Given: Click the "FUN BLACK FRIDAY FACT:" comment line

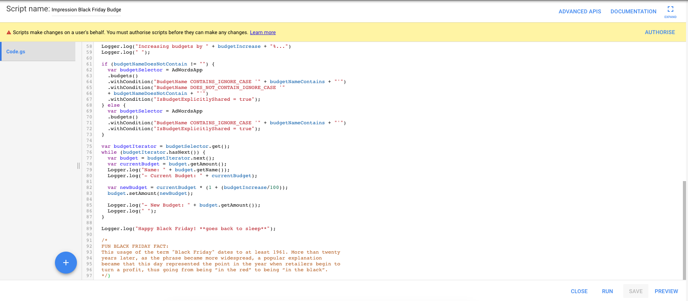Looking at the screenshot, I should [135, 246].
